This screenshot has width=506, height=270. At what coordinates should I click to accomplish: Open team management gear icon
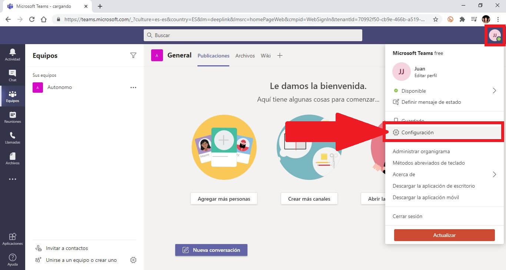click(x=133, y=260)
